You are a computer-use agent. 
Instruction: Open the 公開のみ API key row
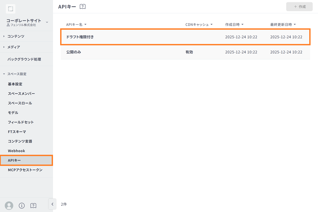(74, 52)
